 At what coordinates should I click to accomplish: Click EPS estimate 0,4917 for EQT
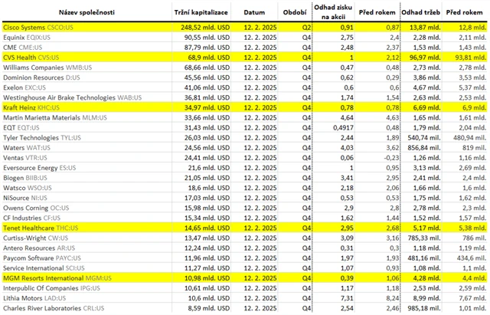click(343, 128)
